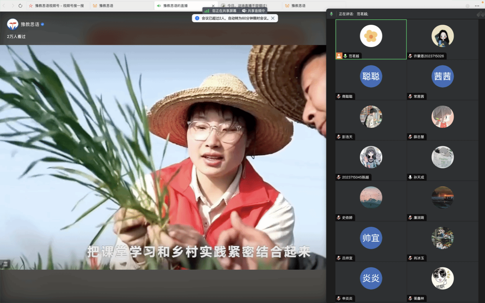Close the 豫教思语的直播 tab
This screenshot has width=485, height=303.
coord(213,6)
